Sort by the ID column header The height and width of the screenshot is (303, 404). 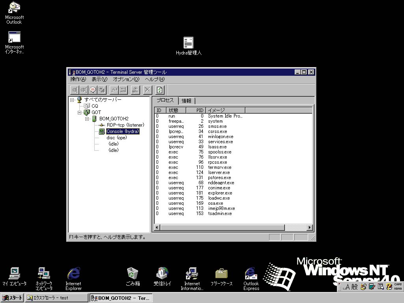click(160, 110)
